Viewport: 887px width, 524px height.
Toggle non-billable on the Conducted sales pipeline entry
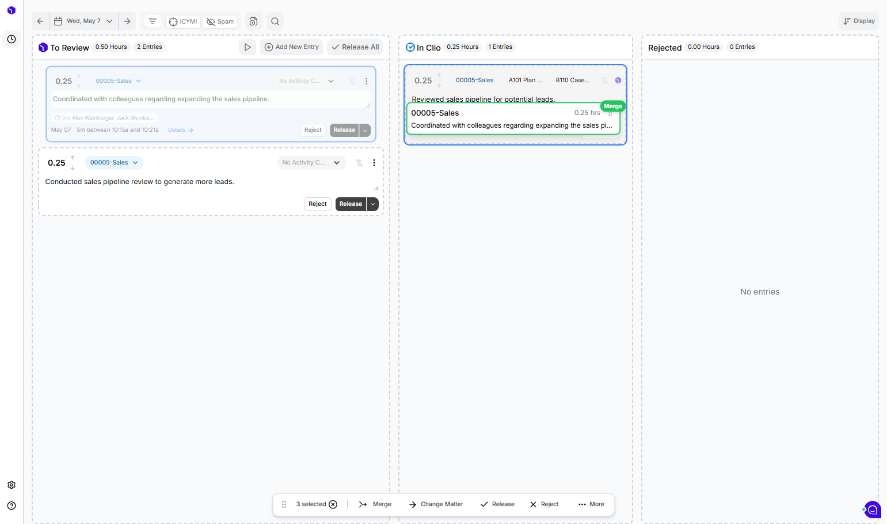coord(359,163)
